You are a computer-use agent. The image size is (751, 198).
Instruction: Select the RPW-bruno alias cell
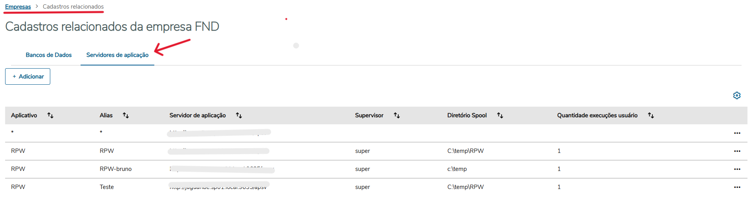[115, 169]
